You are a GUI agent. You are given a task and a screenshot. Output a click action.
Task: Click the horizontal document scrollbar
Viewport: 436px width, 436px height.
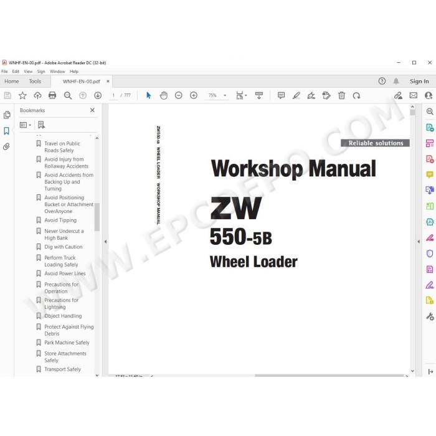pos(329,376)
